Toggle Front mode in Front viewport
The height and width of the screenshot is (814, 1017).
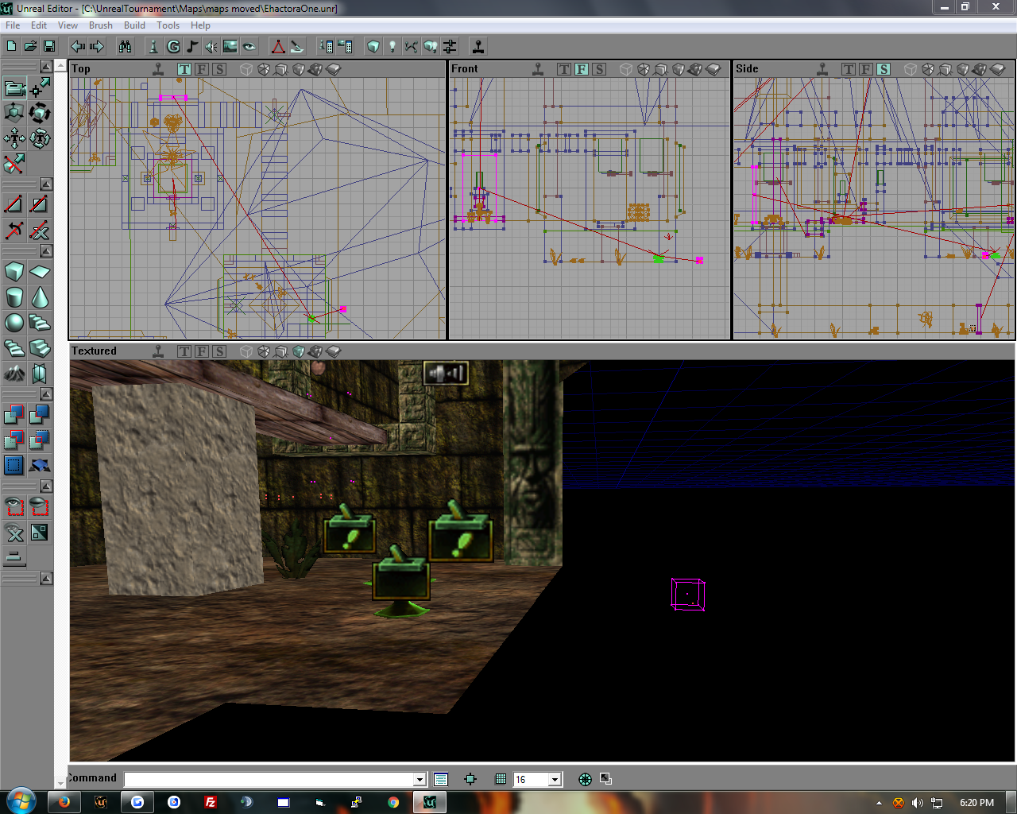[582, 69]
